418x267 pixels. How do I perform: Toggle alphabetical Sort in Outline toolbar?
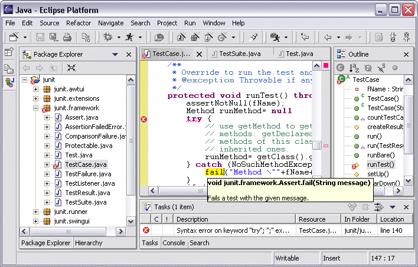pyautogui.click(x=354, y=68)
